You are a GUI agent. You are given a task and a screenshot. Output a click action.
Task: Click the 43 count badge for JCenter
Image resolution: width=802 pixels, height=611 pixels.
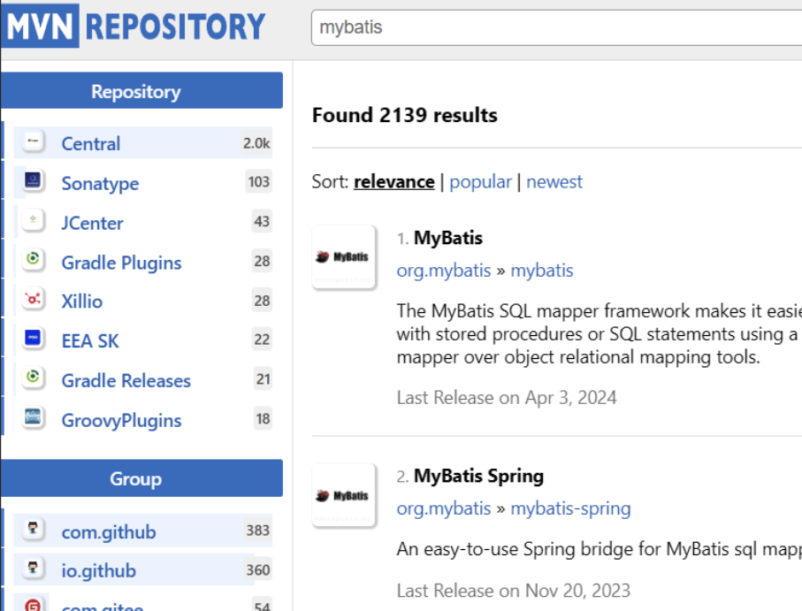[x=262, y=221]
